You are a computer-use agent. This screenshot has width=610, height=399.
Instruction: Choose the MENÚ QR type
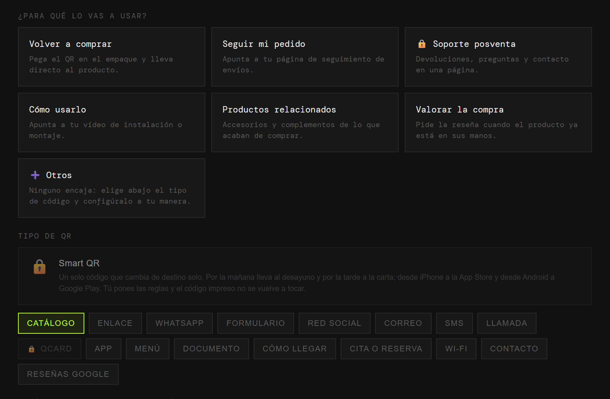click(148, 349)
